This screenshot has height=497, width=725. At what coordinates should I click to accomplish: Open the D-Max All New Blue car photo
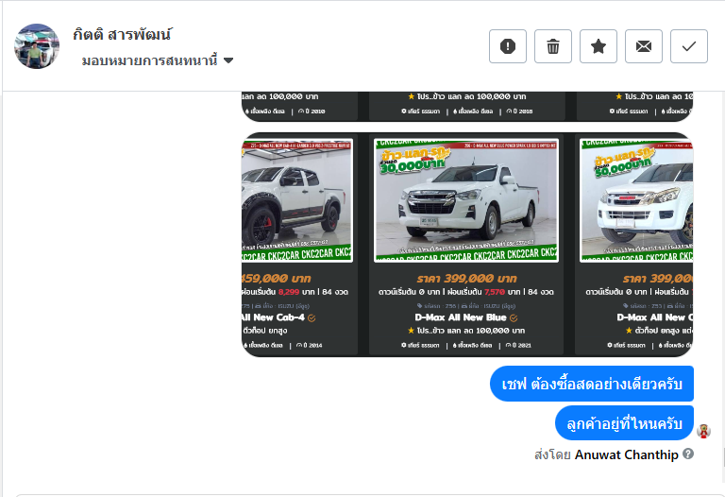(466, 201)
